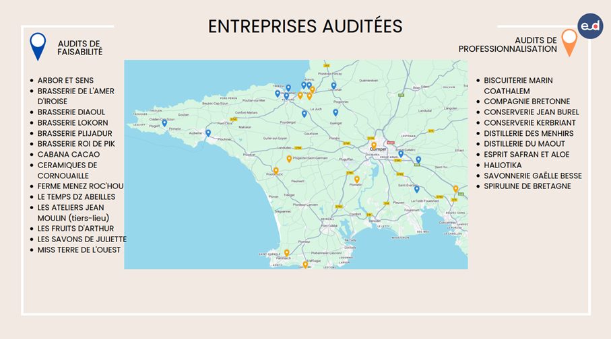Select MISS TERRE DE L'OUEST entry
The image size is (611, 339).
[x=79, y=250]
